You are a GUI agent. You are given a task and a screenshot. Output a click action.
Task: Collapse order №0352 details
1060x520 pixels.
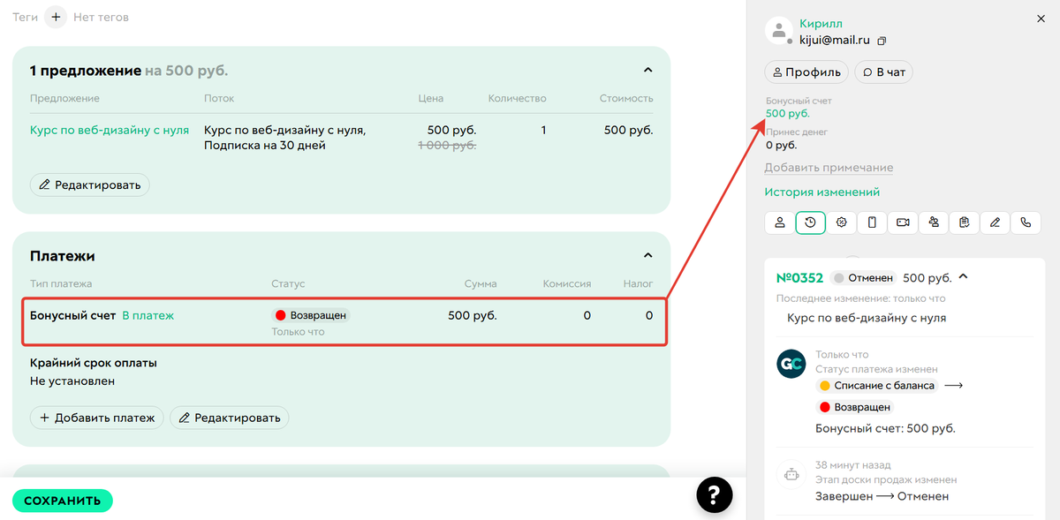coord(963,277)
